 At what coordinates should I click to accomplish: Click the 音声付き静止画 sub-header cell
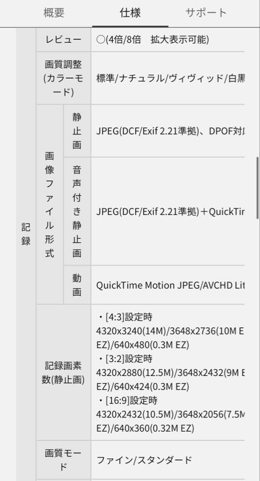pyautogui.click(x=77, y=212)
